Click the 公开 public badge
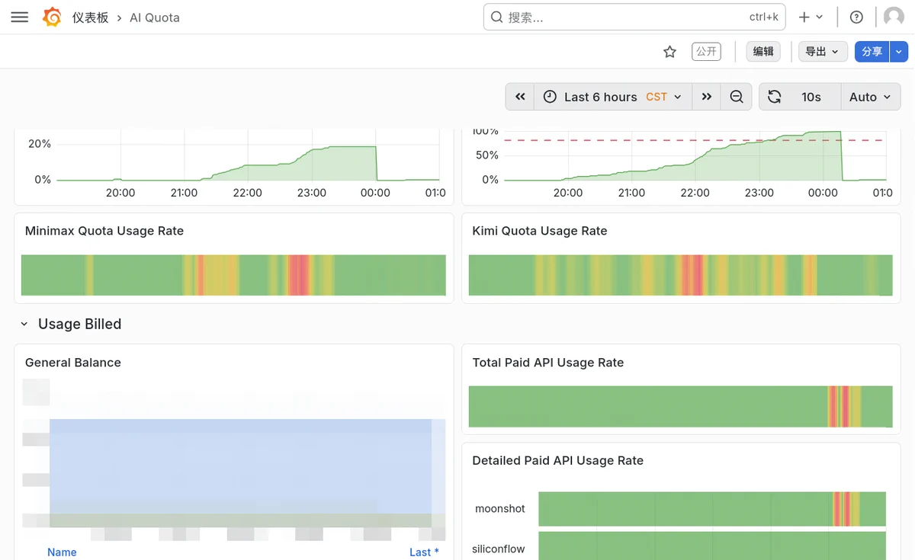The image size is (915, 560). (706, 51)
